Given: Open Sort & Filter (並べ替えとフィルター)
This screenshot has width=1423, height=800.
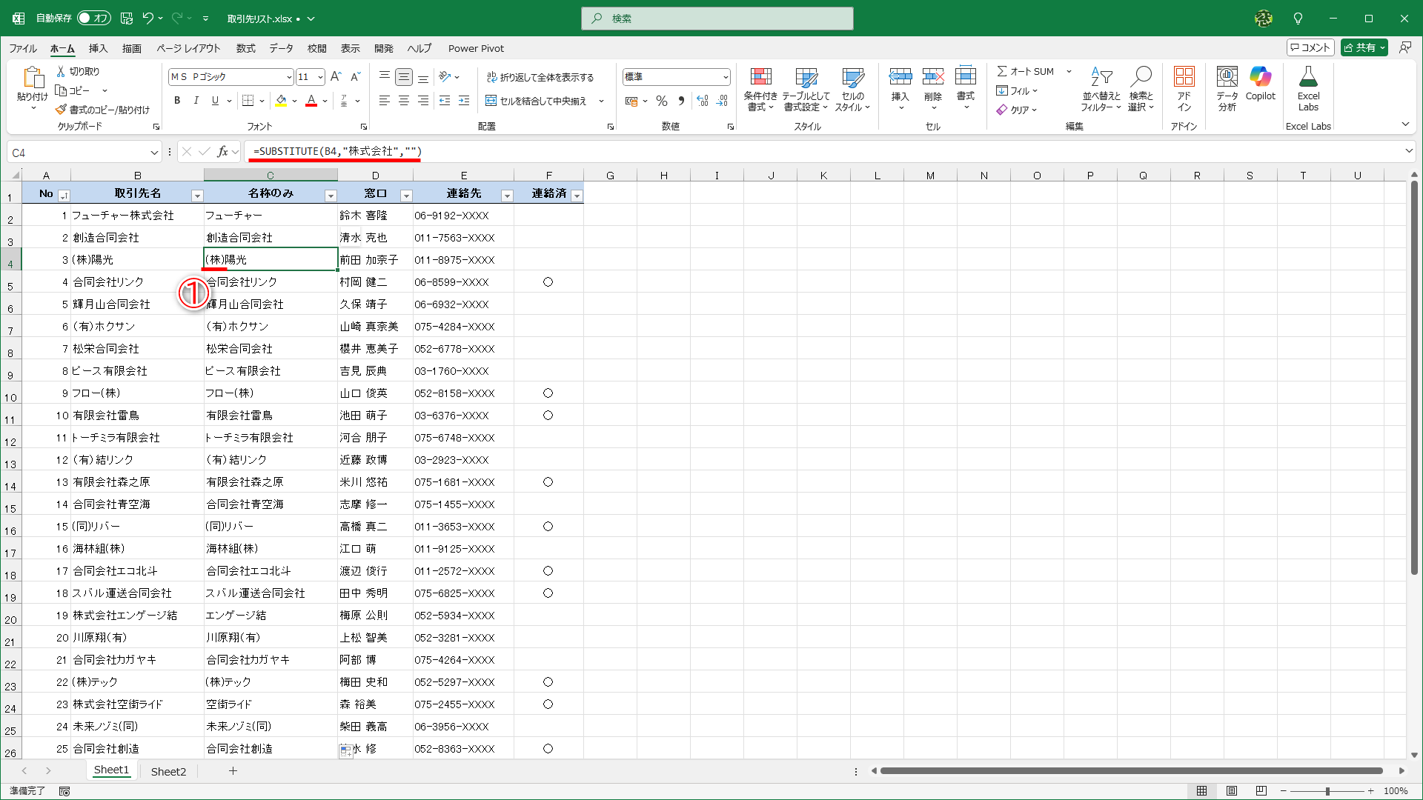Looking at the screenshot, I should click(1101, 89).
